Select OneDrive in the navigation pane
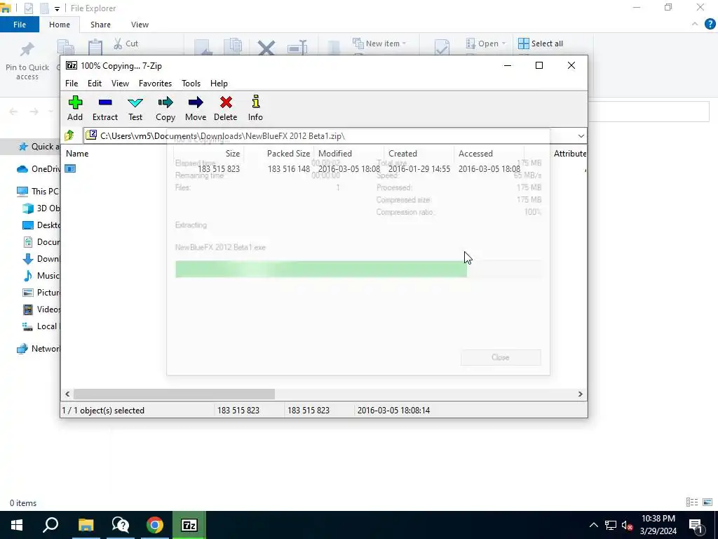Image resolution: width=718 pixels, height=539 pixels. 39,169
